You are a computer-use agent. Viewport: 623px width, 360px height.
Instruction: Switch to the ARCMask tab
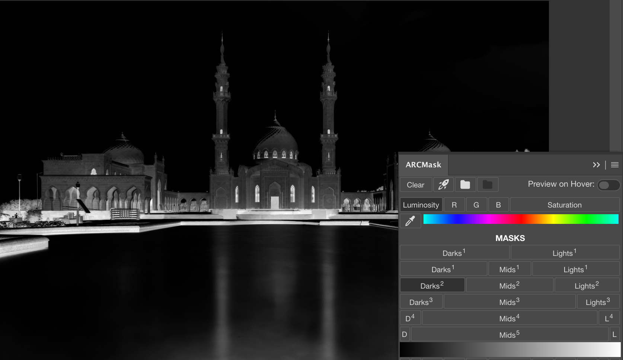[x=424, y=164]
